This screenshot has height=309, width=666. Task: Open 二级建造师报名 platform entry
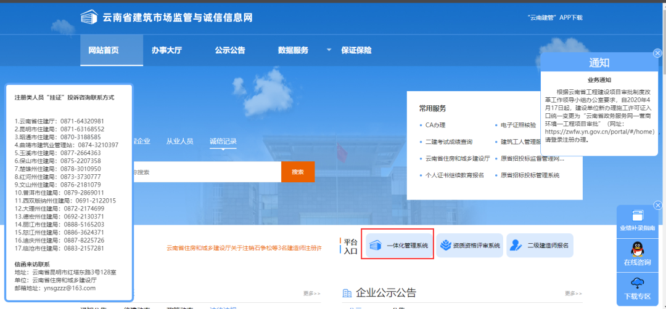[540, 246]
